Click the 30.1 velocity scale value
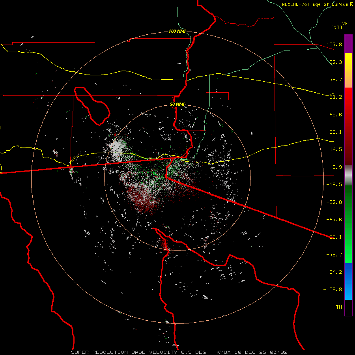This screenshot has height=355, width=355. pos(336,132)
